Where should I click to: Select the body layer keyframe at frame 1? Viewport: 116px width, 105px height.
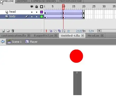pos(45,17)
